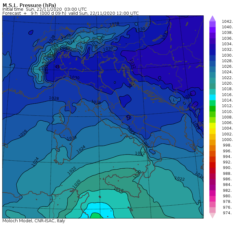
Task: Click the 'Moloch Model, CNR-ISAC, Italy' credit text
Action: (34, 221)
